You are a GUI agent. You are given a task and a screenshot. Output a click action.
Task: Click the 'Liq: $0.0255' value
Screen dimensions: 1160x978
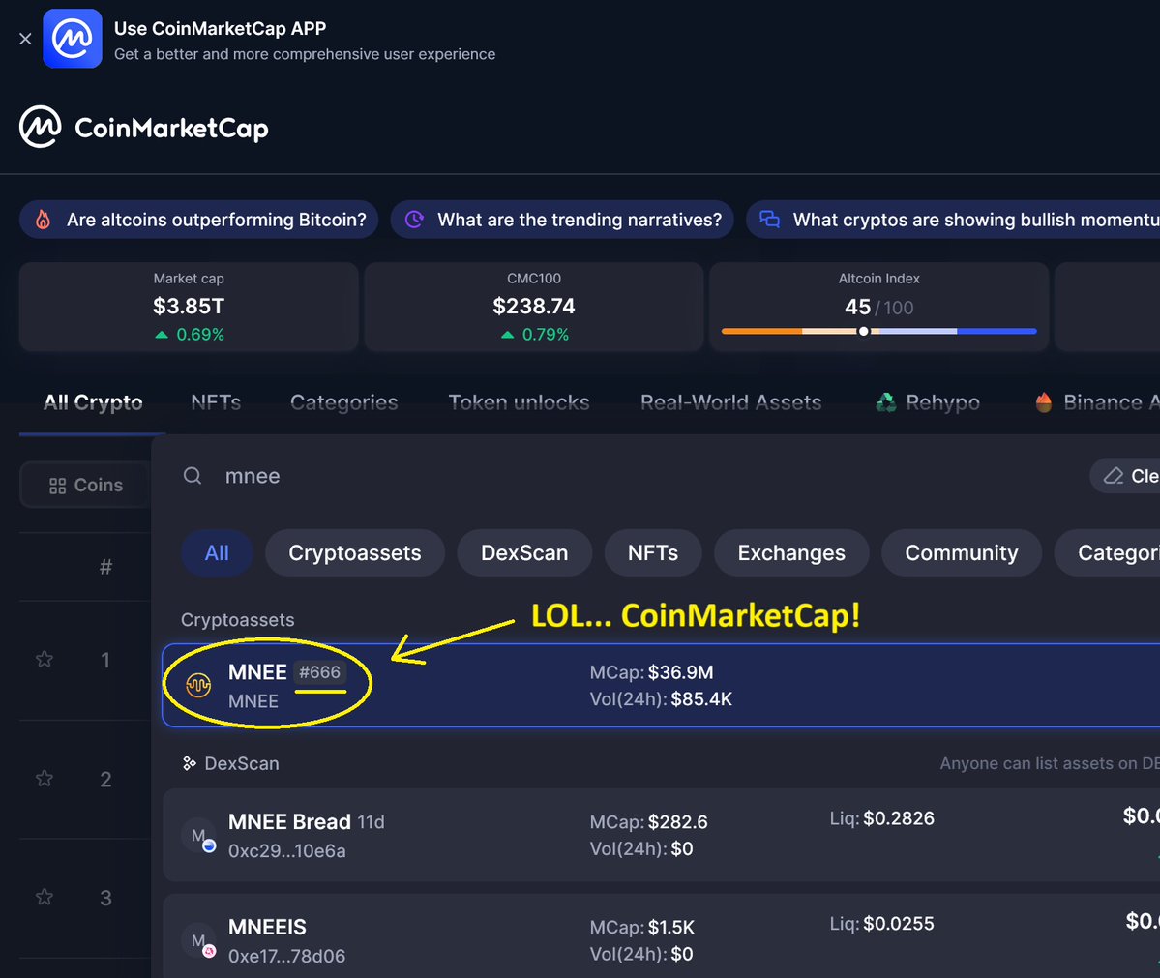click(x=881, y=923)
